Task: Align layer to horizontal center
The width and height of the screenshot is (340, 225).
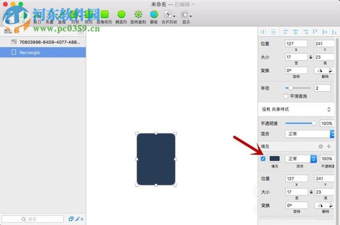Action: [296, 32]
